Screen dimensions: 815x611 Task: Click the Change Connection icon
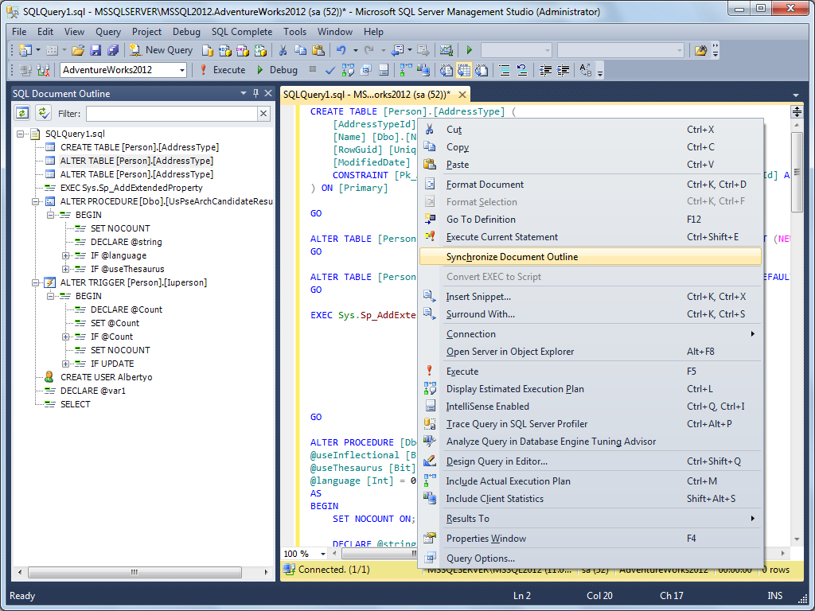click(x=44, y=70)
